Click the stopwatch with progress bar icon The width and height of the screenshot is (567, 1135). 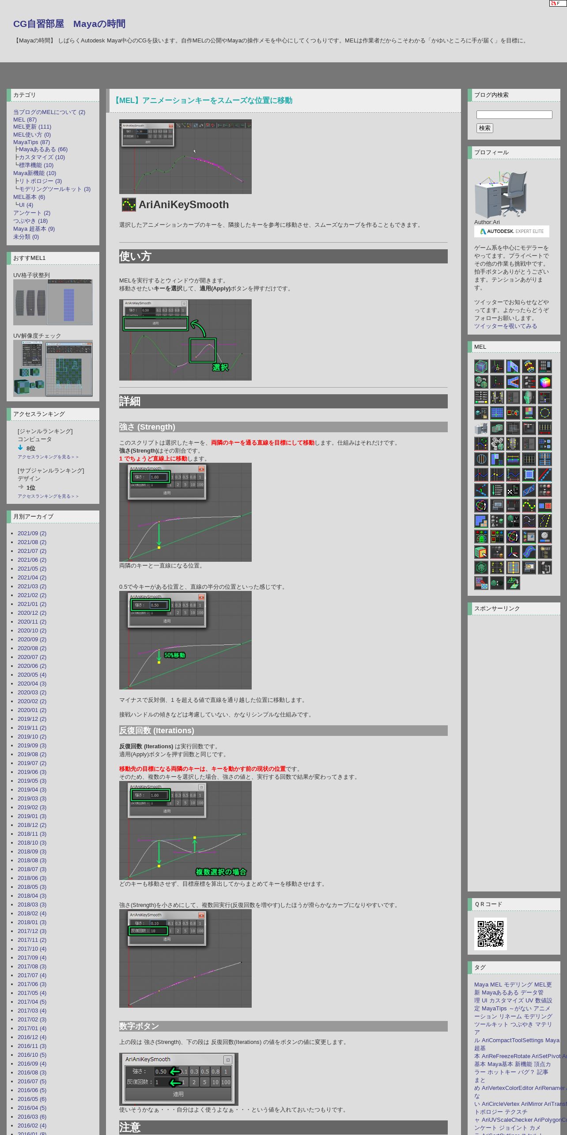click(x=545, y=537)
